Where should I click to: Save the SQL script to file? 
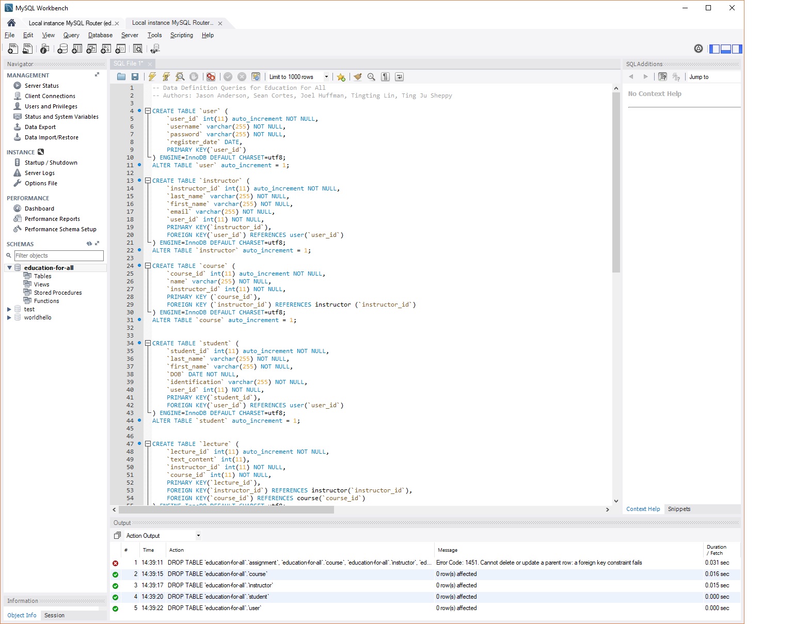[x=135, y=77]
